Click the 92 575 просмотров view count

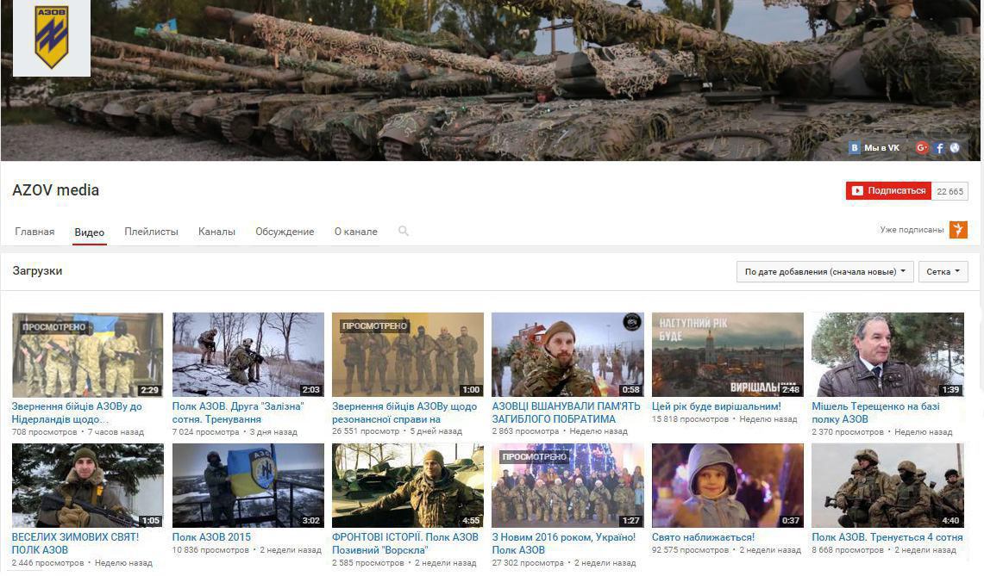coord(690,549)
